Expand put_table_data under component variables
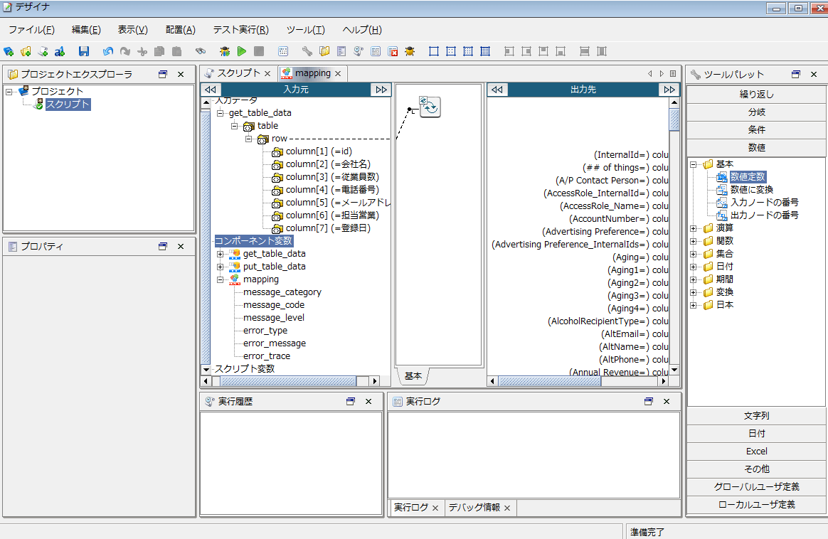 [221, 267]
